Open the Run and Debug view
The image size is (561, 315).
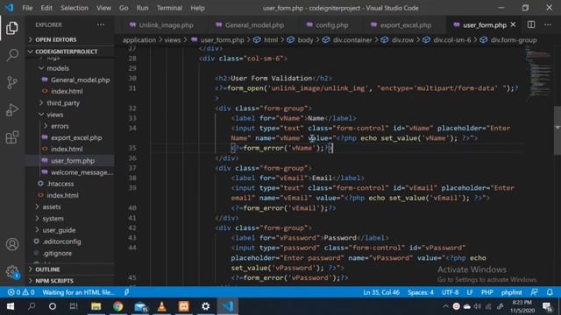(12, 110)
